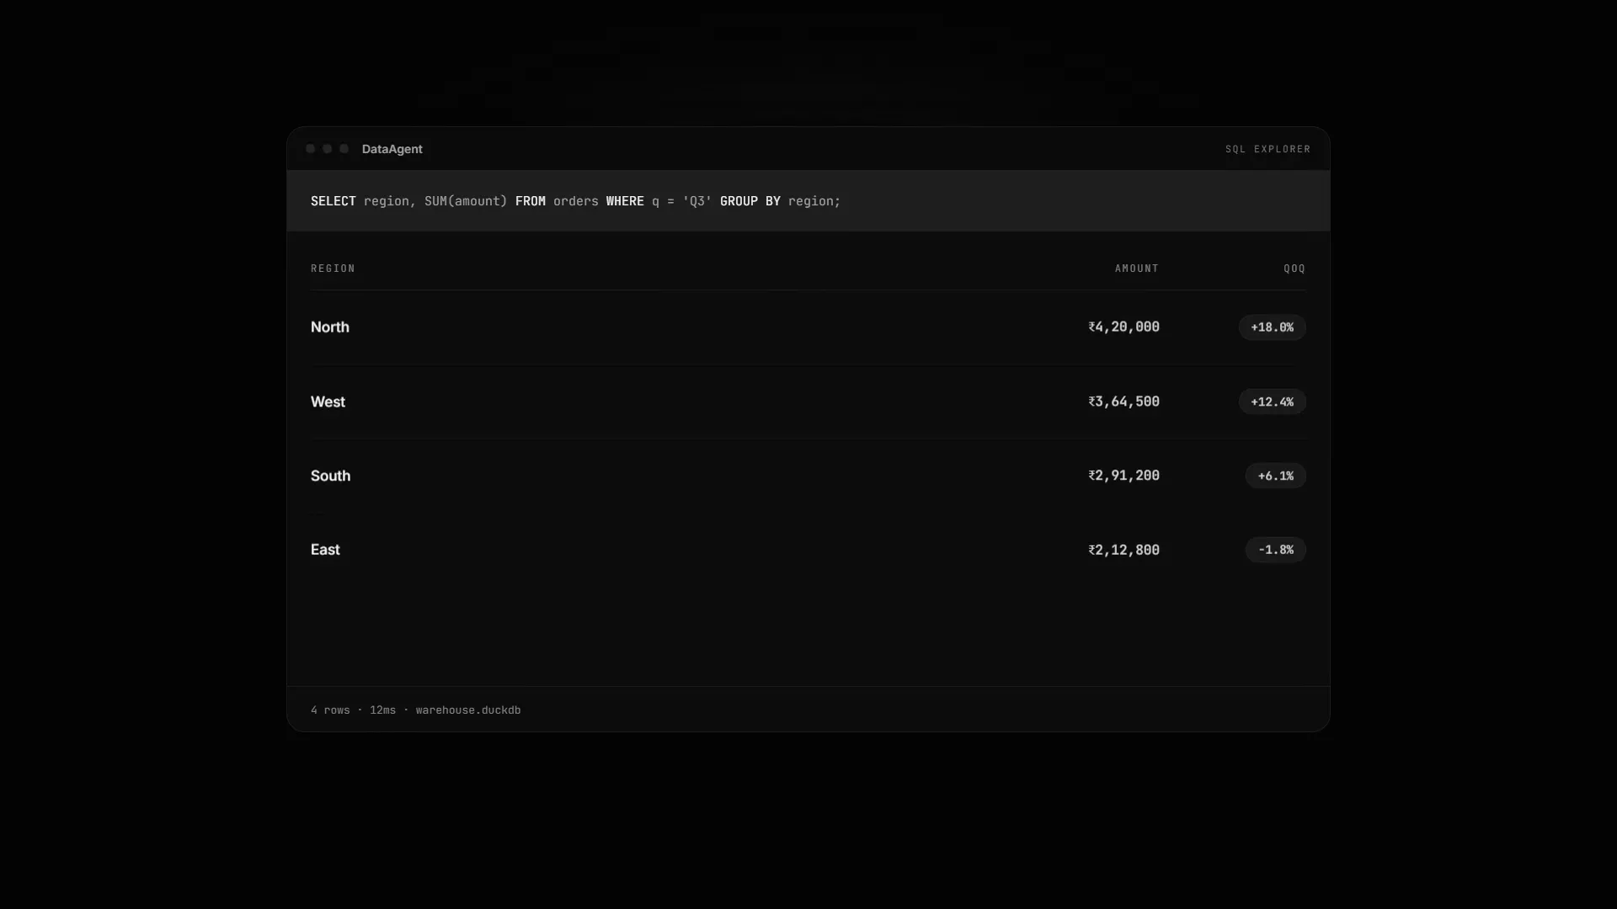Click the first window control dot

[311, 149]
